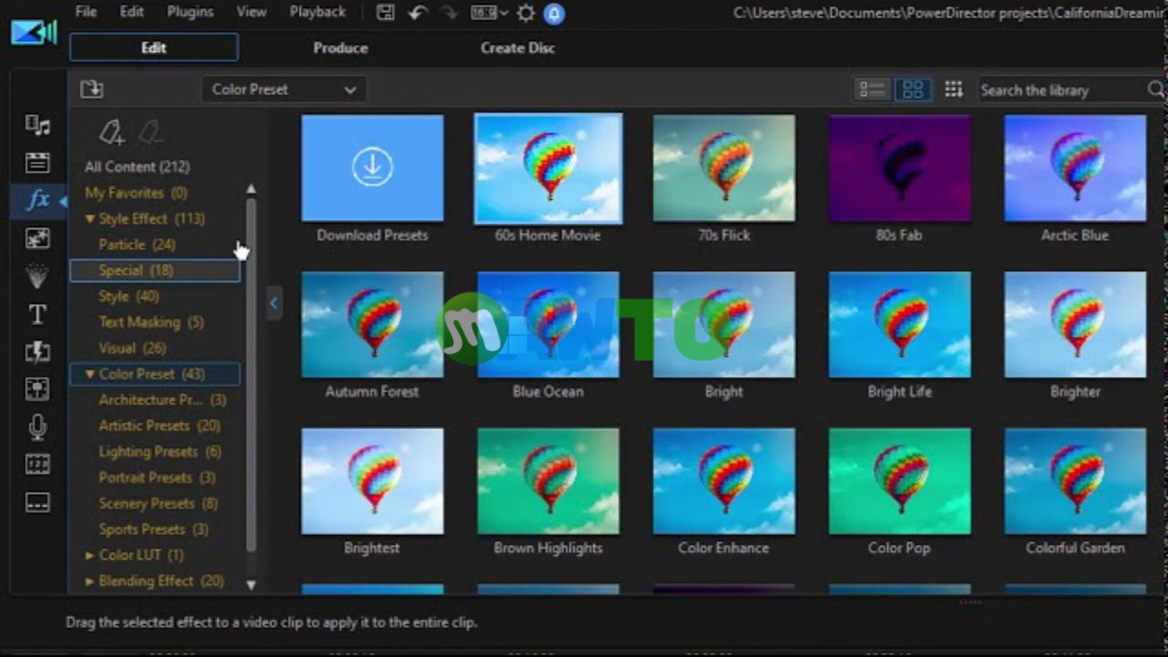Open the Subtitle Room icon
Viewport: 1168px width, 657px height.
[37, 503]
